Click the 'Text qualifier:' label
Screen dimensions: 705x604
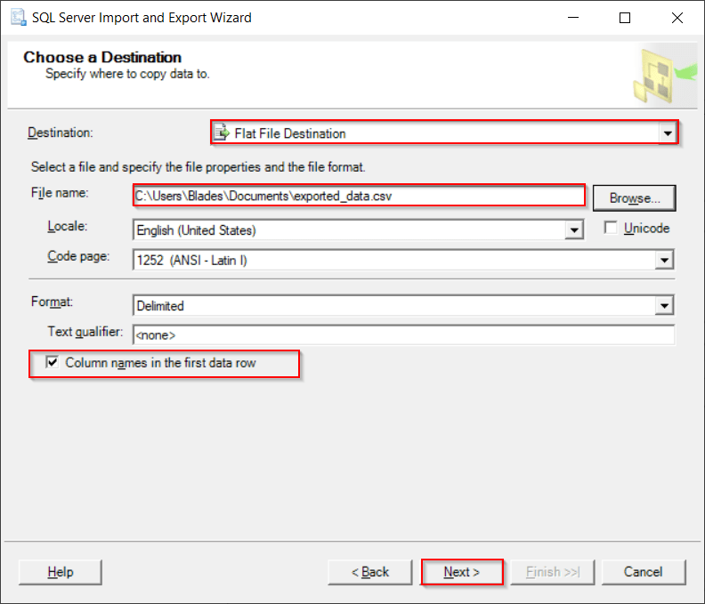tap(85, 332)
